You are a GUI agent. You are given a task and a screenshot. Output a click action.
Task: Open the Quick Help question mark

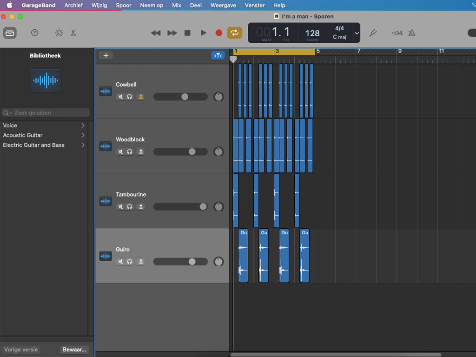click(34, 33)
